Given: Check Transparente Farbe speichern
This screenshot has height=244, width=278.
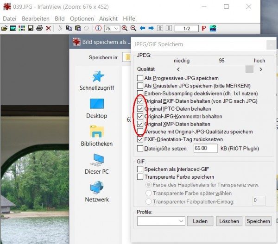Looking at the screenshot, I should point(140,177).
